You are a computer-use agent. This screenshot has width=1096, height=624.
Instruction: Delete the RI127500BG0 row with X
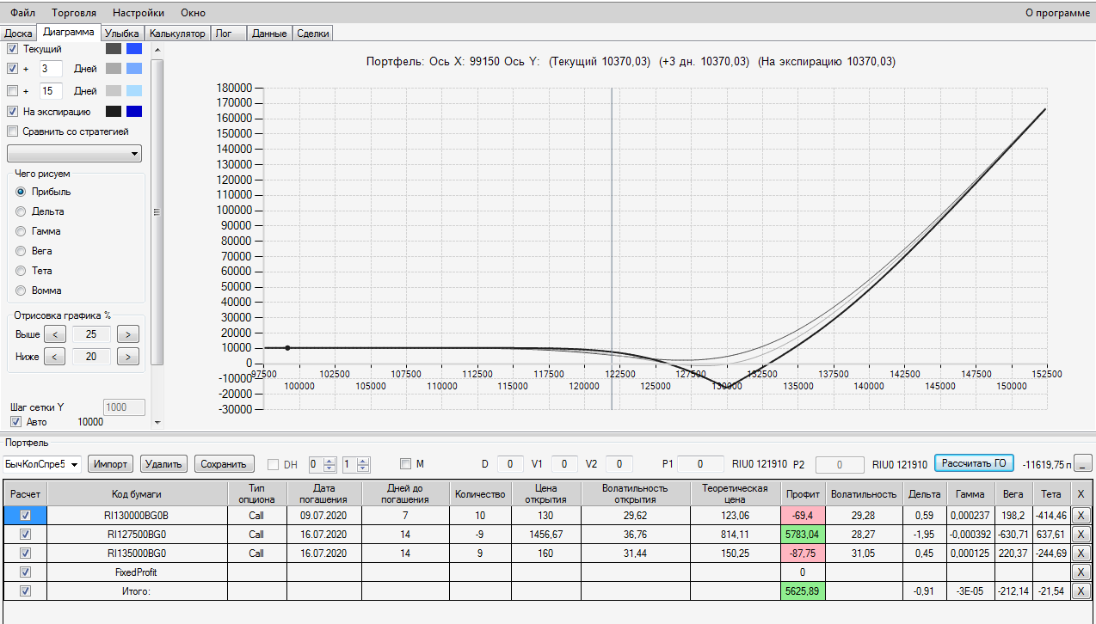tap(1081, 534)
